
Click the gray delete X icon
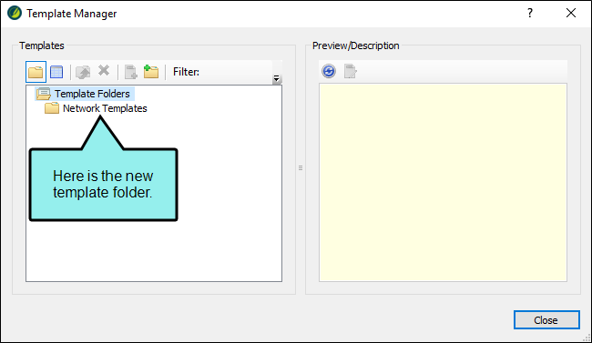click(104, 71)
